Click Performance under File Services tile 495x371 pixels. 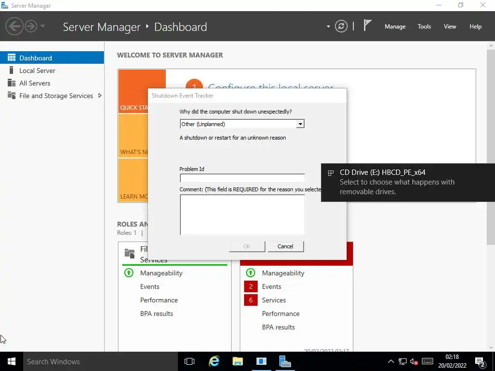tap(159, 300)
